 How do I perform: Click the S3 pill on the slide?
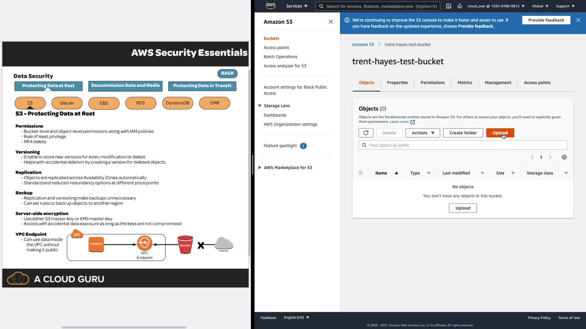30,103
